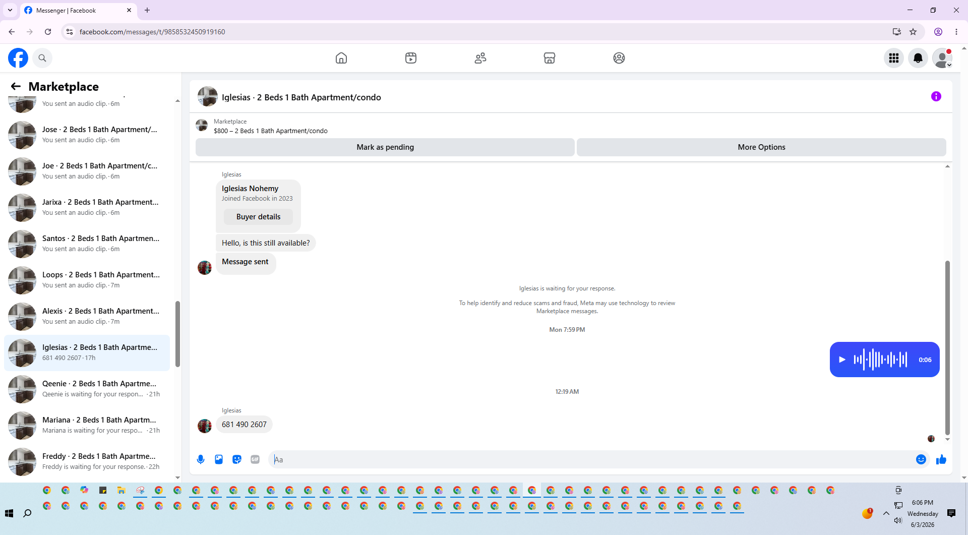Click the conversation list scroll-down arrow
This screenshot has width=968, height=535.
point(177,478)
